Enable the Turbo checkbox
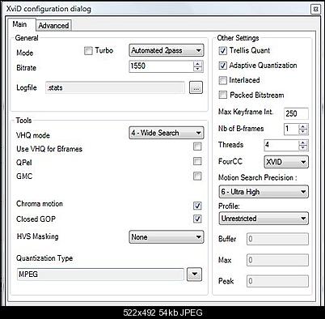This screenshot has width=325, height=319. 88,51
